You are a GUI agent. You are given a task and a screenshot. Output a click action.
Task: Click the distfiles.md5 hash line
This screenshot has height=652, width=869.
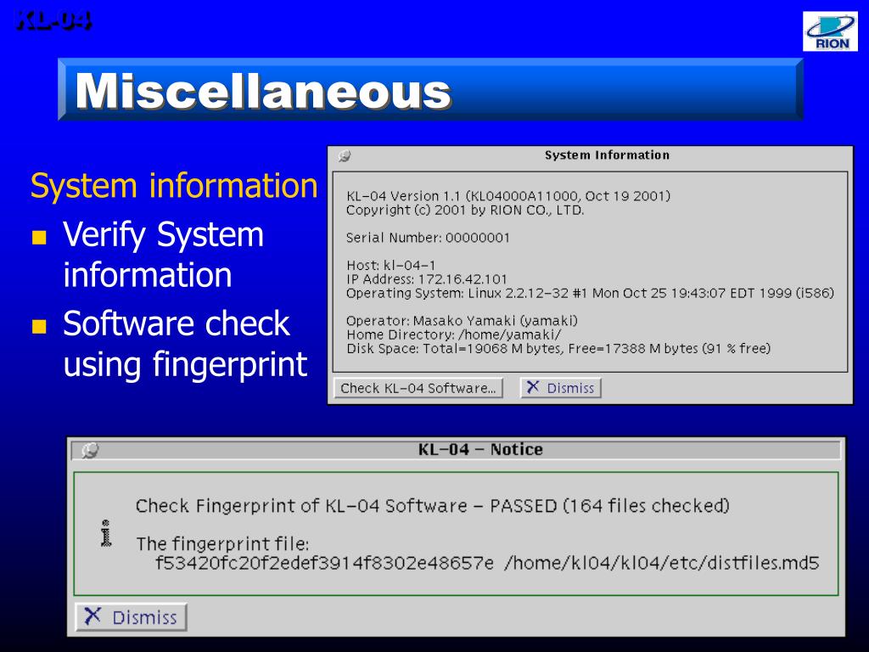click(486, 563)
